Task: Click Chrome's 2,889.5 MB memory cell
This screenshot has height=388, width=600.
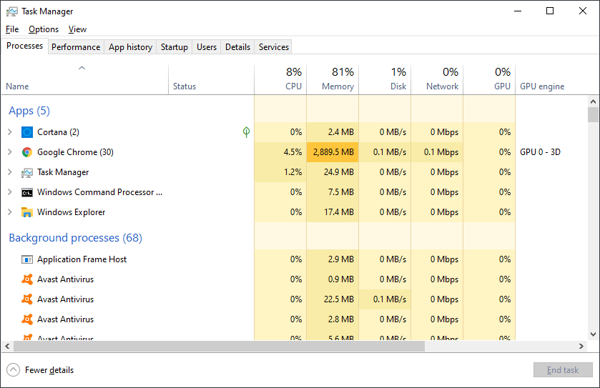Action: [x=333, y=152]
